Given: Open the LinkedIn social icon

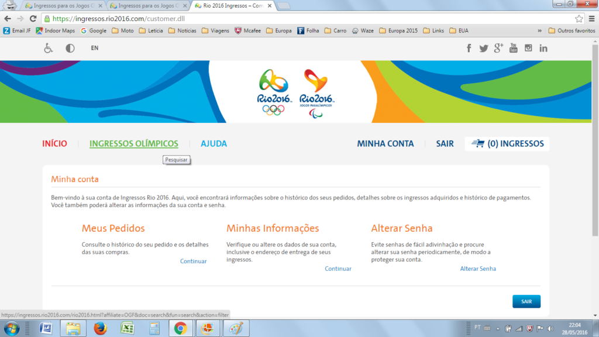Looking at the screenshot, I should 543,48.
